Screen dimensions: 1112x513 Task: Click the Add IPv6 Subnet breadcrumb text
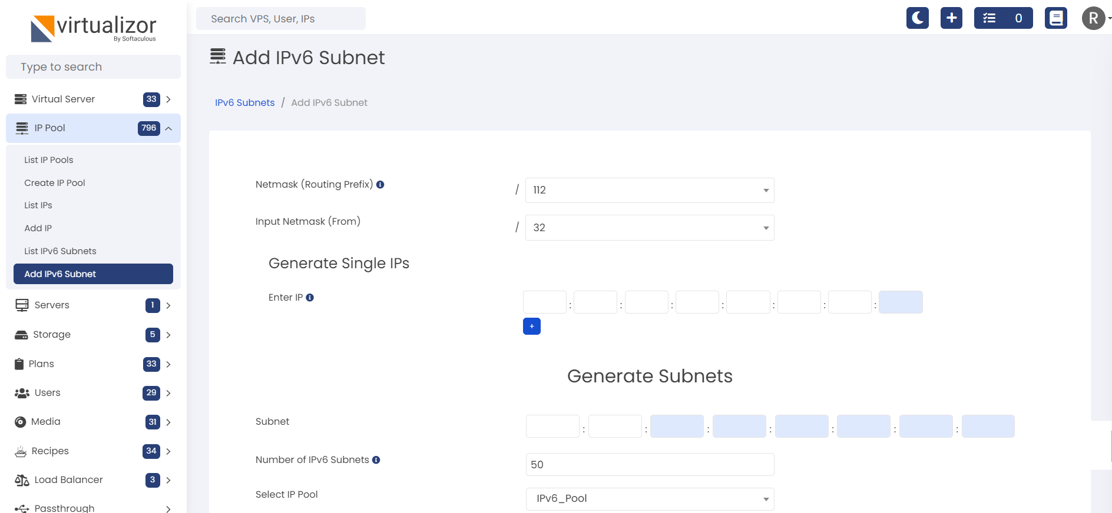point(329,102)
